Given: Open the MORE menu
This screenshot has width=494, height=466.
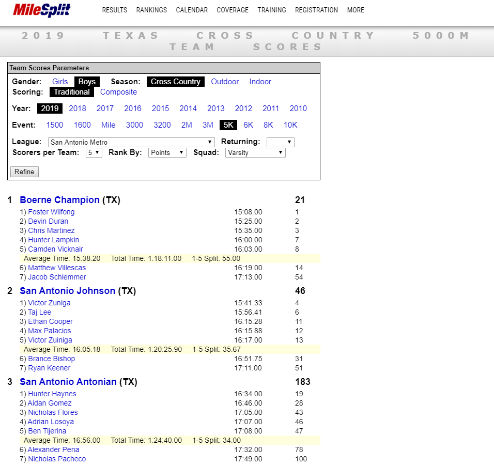Looking at the screenshot, I should click(x=356, y=10).
